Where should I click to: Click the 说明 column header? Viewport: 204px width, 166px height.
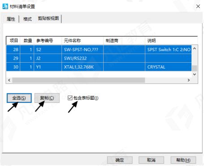[171, 40]
